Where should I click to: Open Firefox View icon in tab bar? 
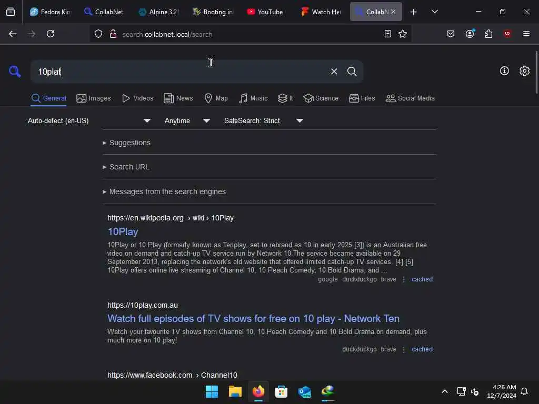[x=11, y=12]
